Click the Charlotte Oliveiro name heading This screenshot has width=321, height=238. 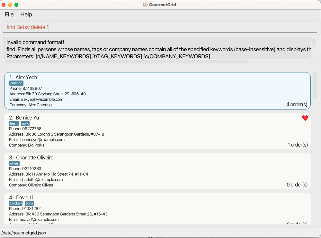point(35,157)
